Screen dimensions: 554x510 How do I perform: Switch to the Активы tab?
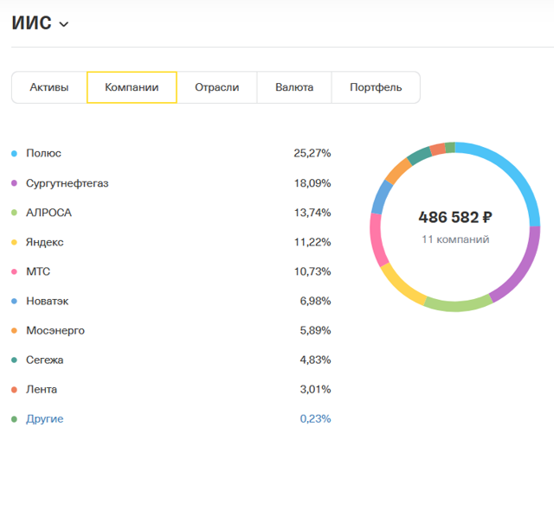point(49,87)
